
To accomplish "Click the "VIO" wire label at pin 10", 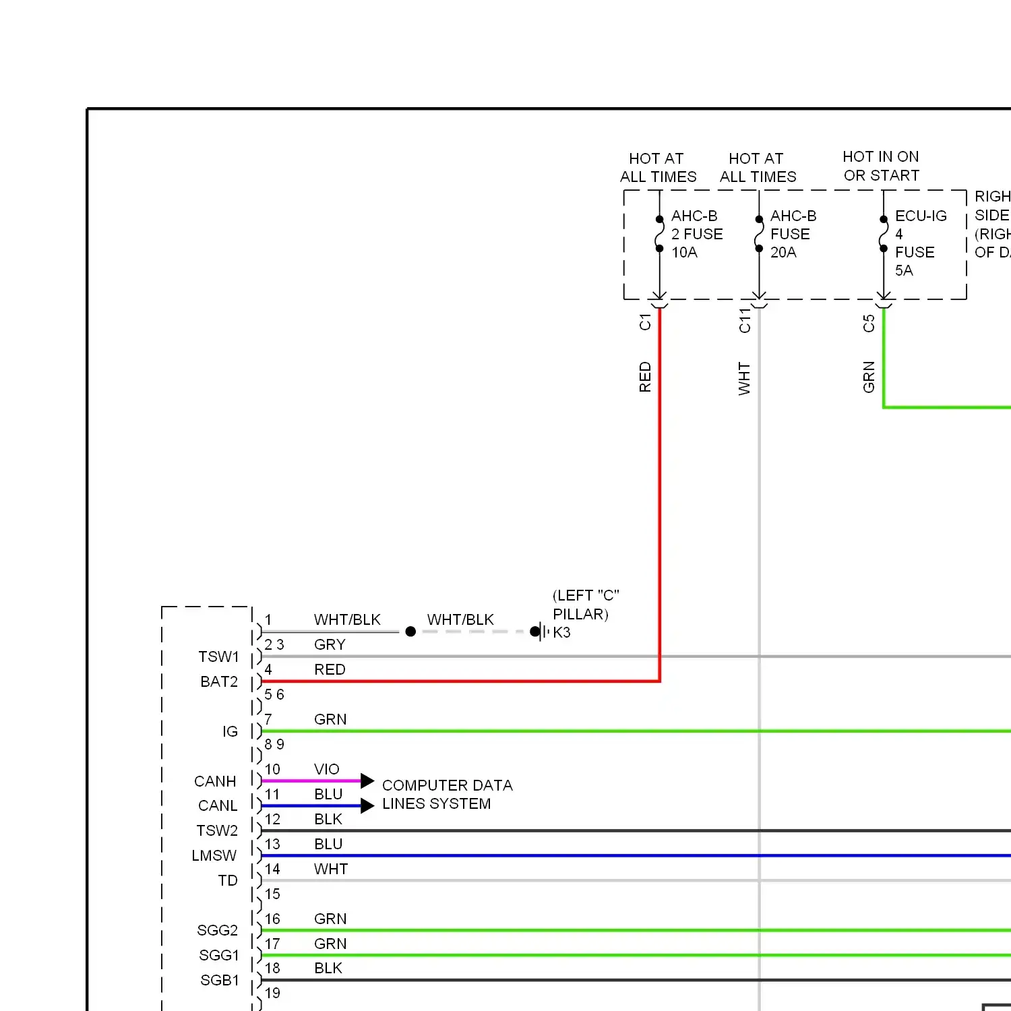I will click(326, 769).
